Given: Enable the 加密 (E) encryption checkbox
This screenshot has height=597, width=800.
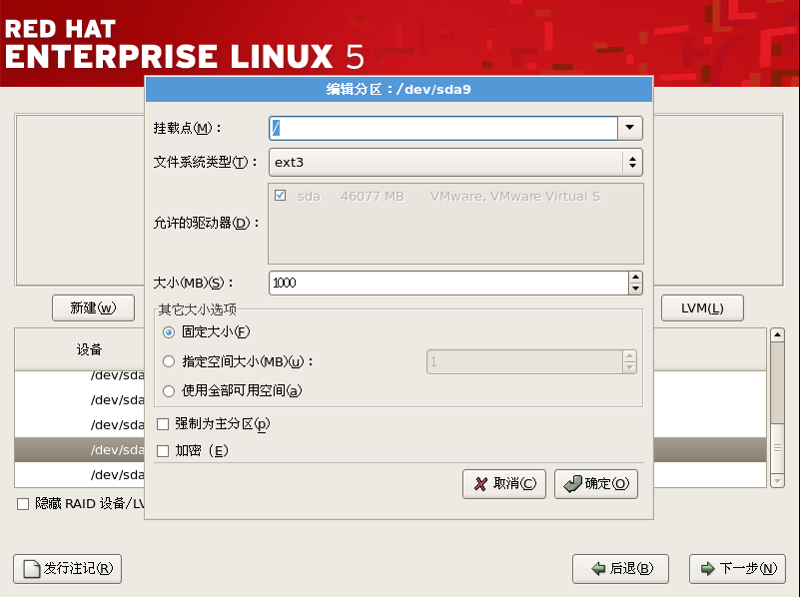Looking at the screenshot, I should click(163, 451).
